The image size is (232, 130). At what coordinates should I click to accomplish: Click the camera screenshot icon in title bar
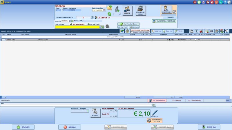[208, 2]
